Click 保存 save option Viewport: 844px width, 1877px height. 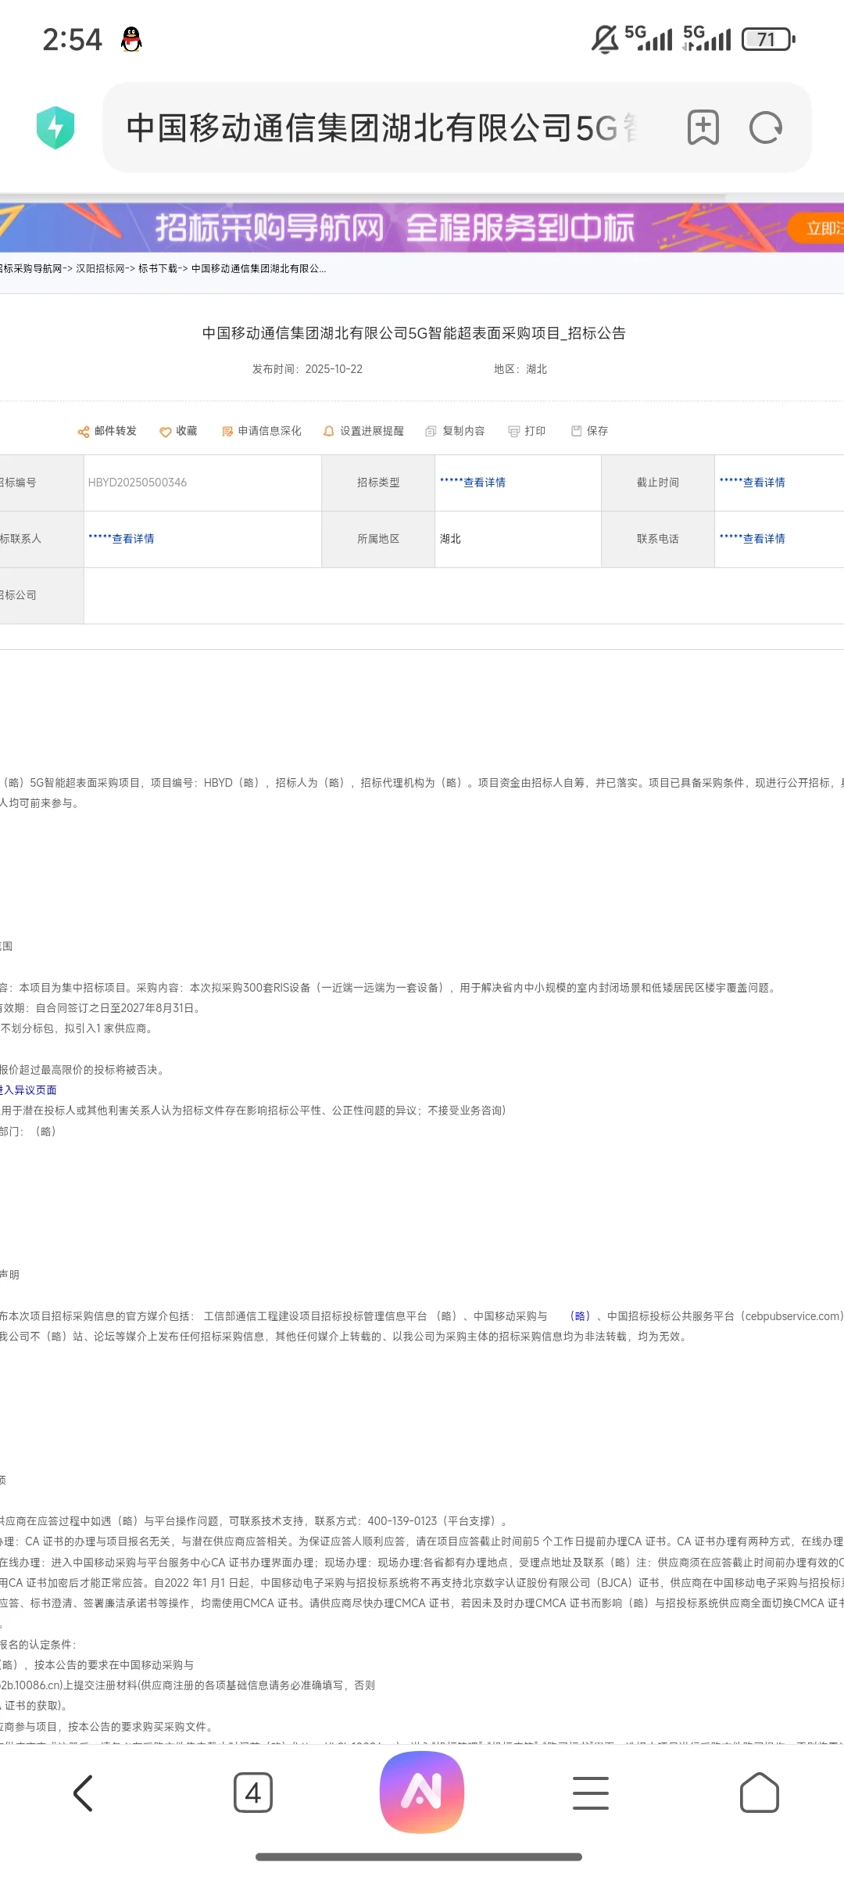[590, 431]
